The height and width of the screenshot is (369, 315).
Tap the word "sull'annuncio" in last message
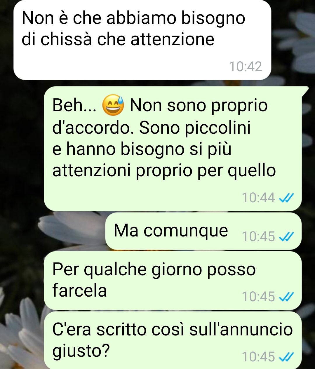coord(241,330)
